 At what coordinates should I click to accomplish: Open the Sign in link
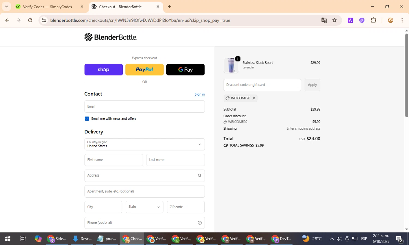(200, 94)
